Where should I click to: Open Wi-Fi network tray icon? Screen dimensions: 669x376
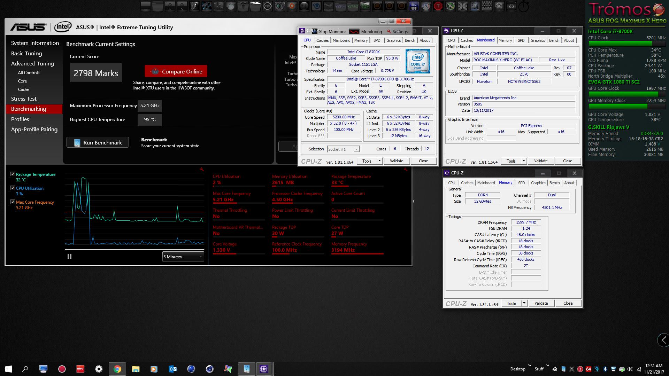[639, 369]
